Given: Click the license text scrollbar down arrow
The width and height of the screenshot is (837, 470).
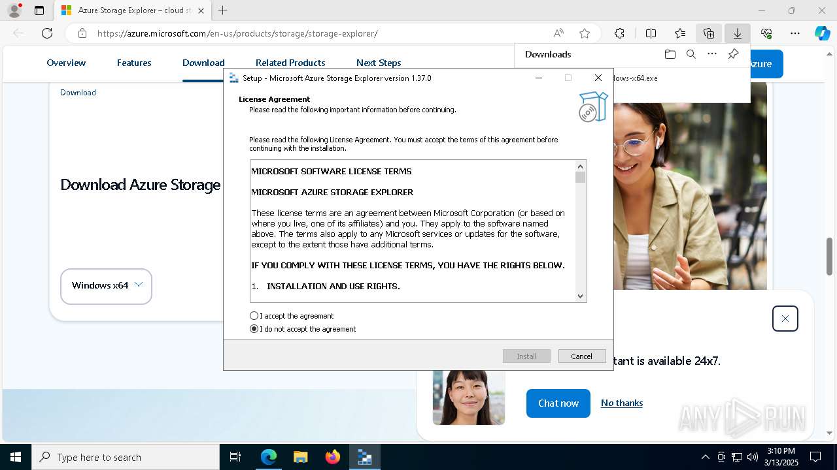Looking at the screenshot, I should click(x=580, y=296).
